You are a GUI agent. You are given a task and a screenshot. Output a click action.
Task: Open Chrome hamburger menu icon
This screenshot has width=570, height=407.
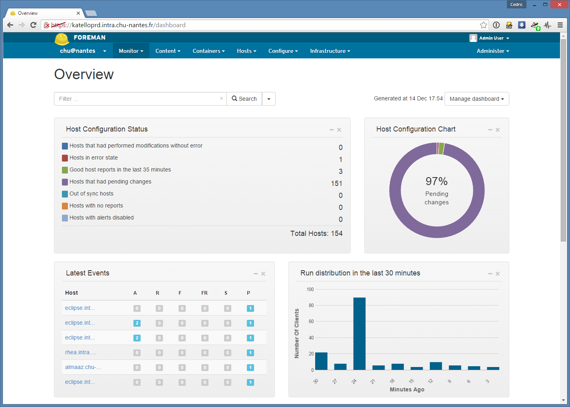coord(560,25)
